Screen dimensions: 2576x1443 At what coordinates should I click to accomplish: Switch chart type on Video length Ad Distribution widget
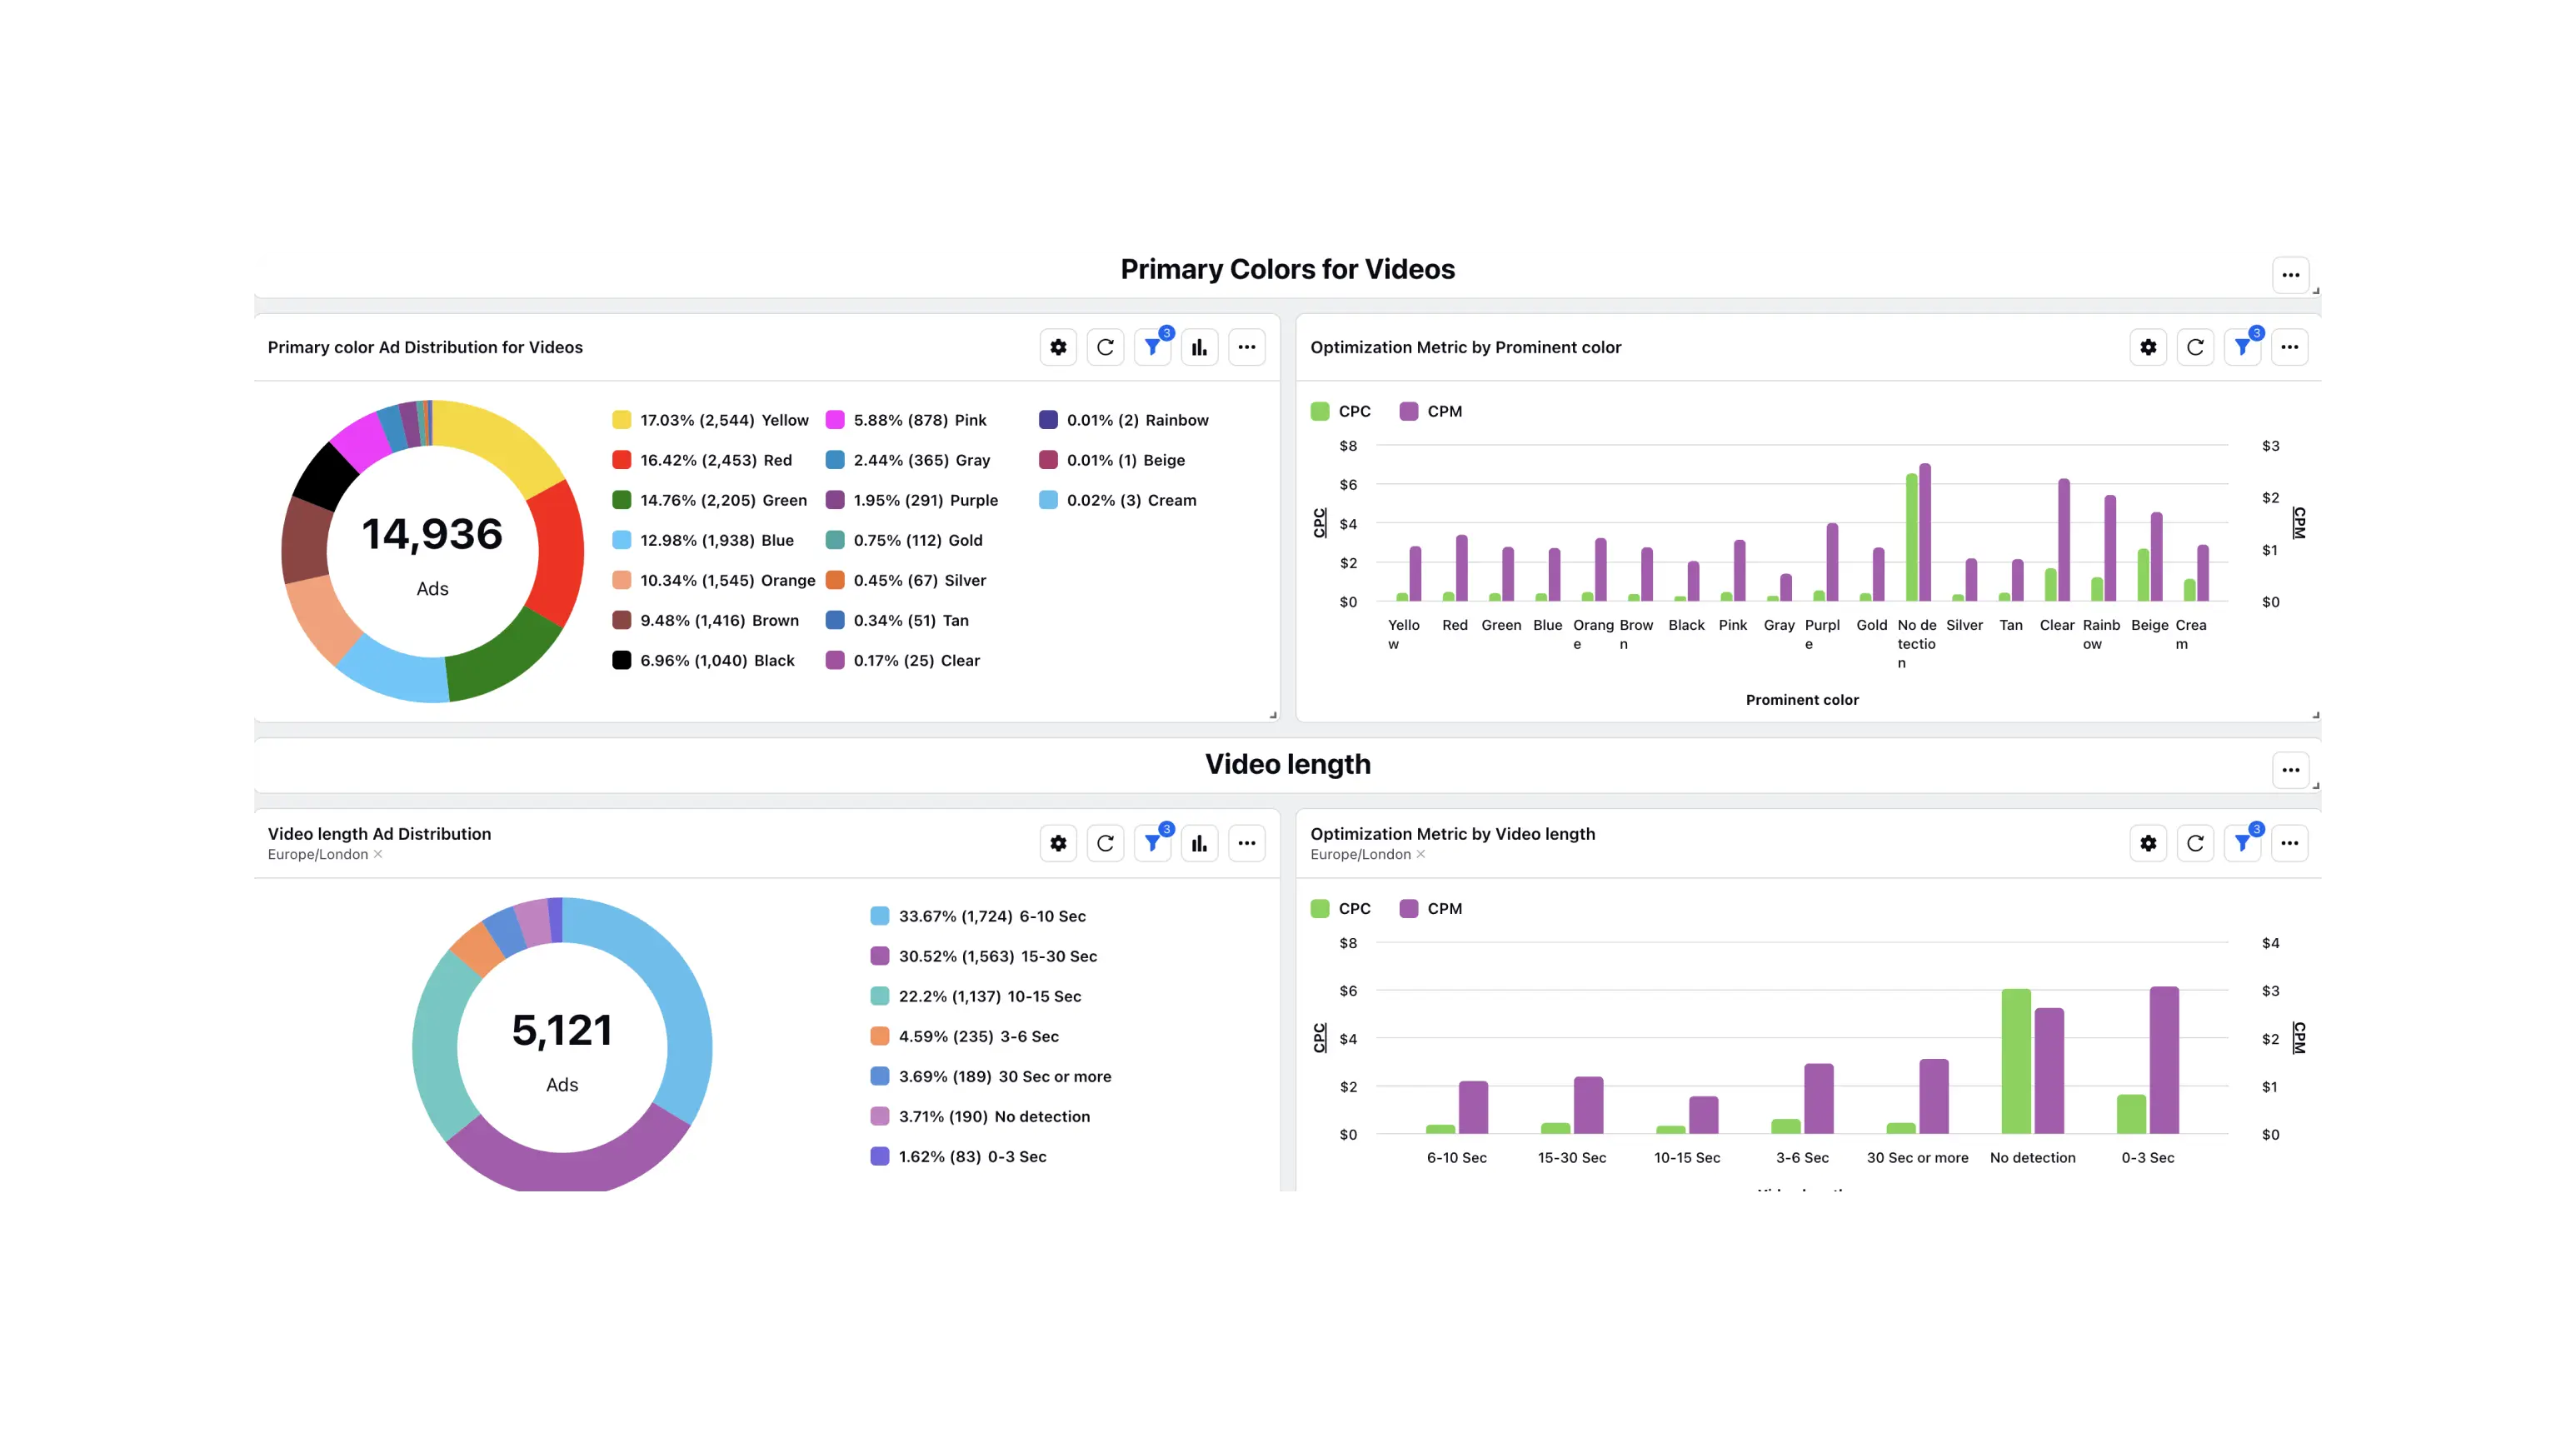[x=1200, y=843]
